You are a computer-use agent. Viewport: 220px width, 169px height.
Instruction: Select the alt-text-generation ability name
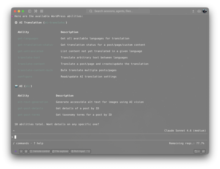[x=33, y=102]
